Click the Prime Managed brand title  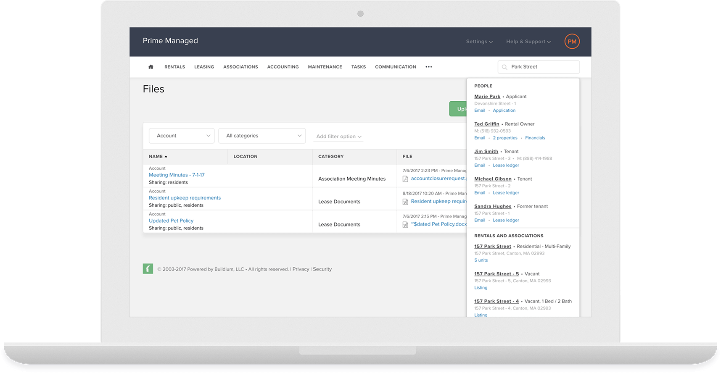(x=170, y=41)
